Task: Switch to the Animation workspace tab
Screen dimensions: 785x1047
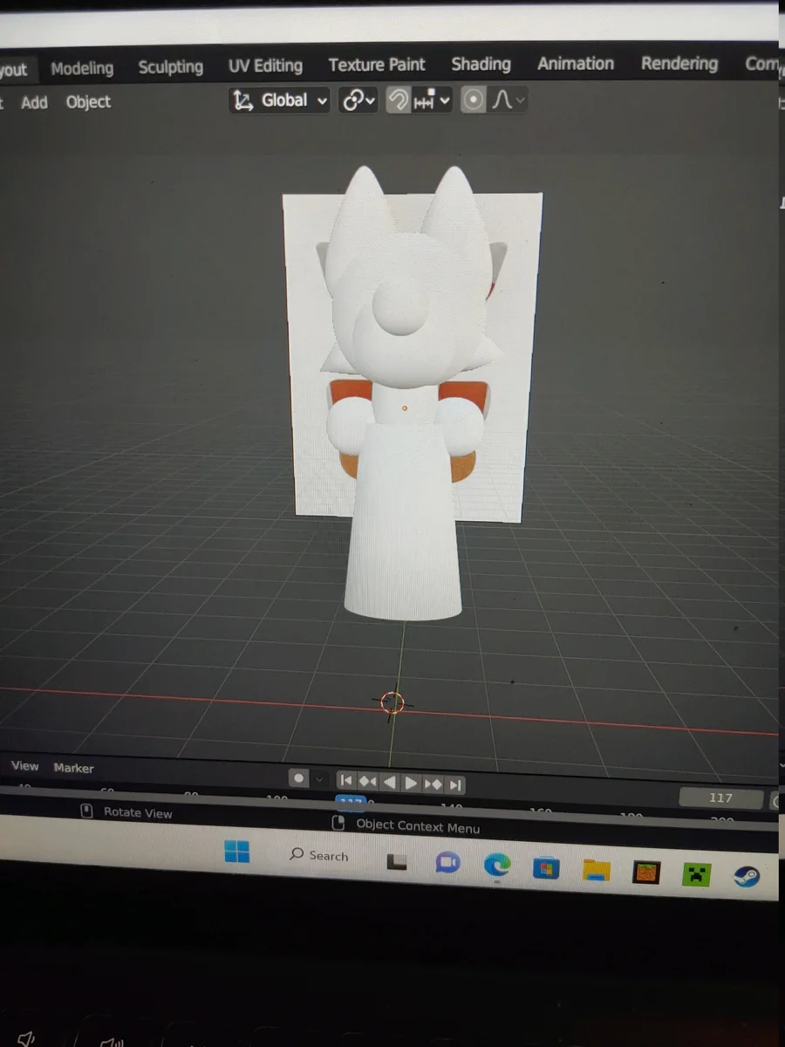Action: click(576, 64)
